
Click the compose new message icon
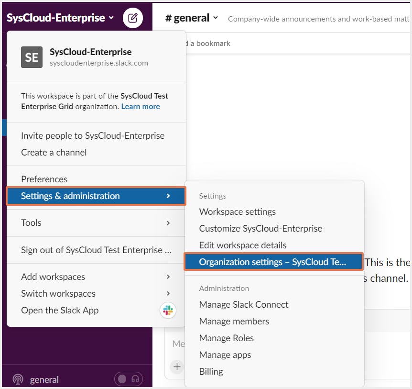(133, 18)
